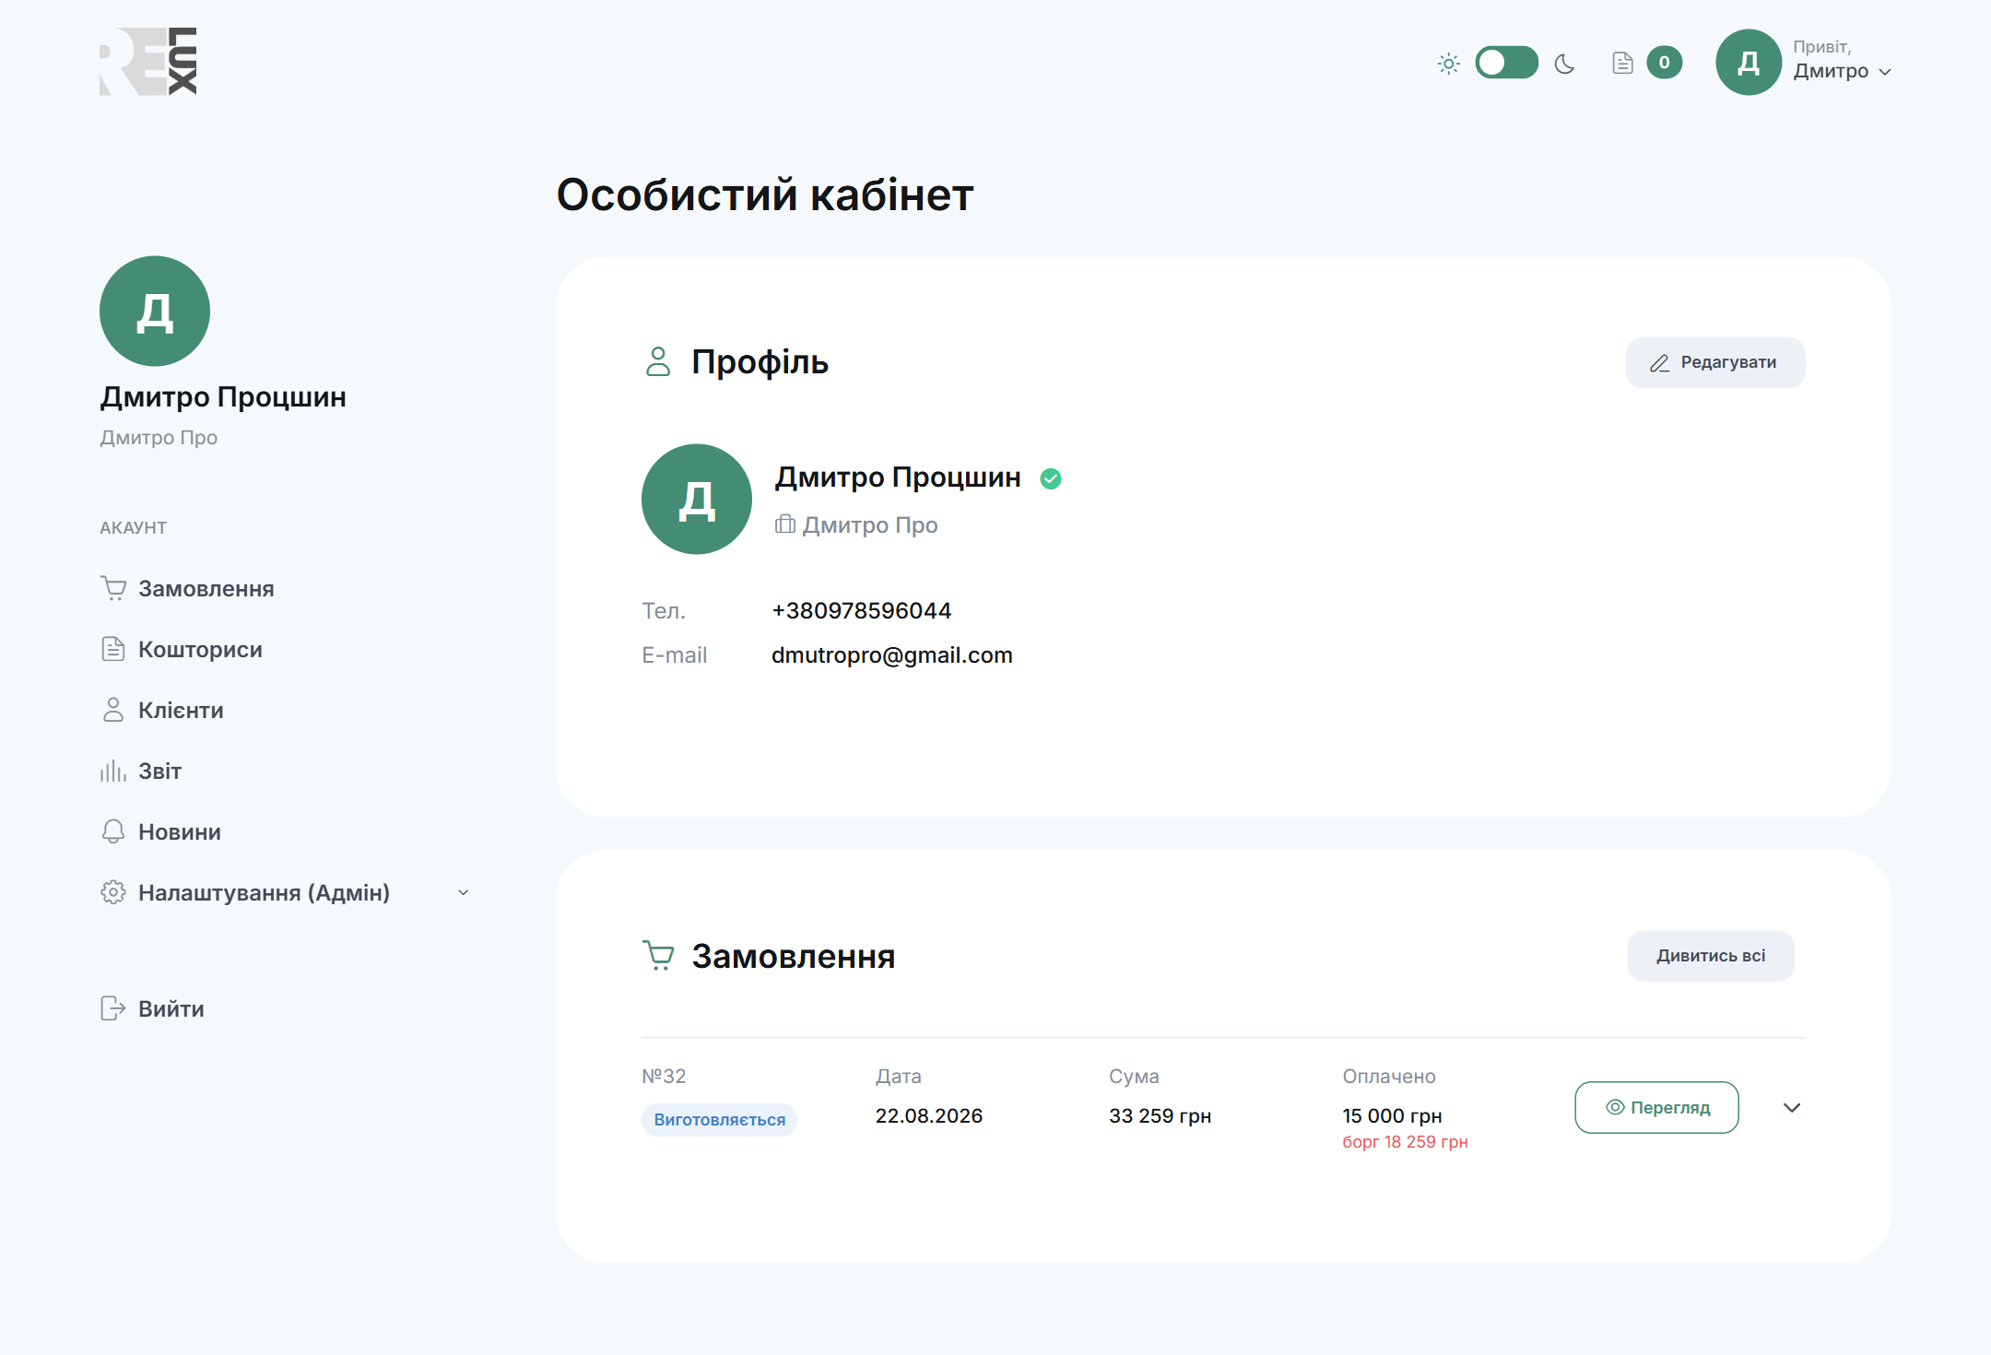
Task: Click the briefcase icon beside Дмитро Про
Action: (784, 524)
